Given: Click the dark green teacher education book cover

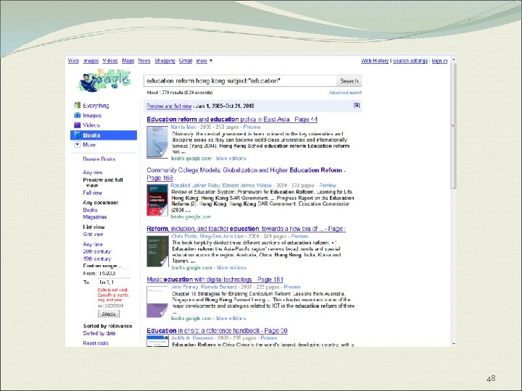Looking at the screenshot, I should click(157, 251).
